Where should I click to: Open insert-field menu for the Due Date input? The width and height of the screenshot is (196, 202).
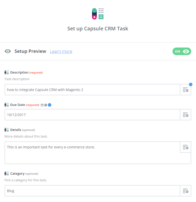pyautogui.click(x=185, y=115)
